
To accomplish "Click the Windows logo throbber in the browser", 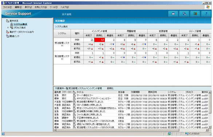I will click(208, 7).
